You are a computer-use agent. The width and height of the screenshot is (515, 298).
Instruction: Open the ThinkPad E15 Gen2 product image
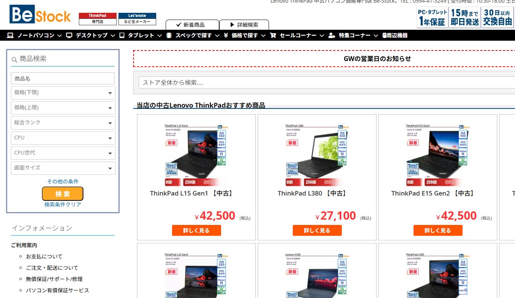(x=438, y=155)
